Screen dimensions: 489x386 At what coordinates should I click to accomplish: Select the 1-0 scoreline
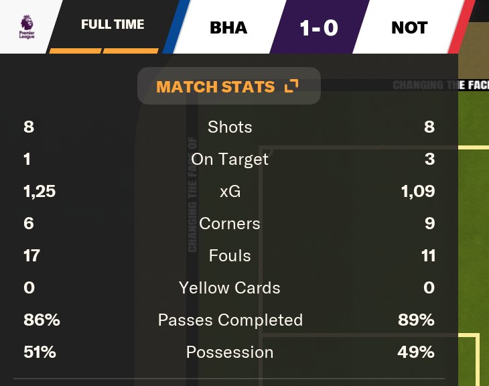(x=319, y=27)
